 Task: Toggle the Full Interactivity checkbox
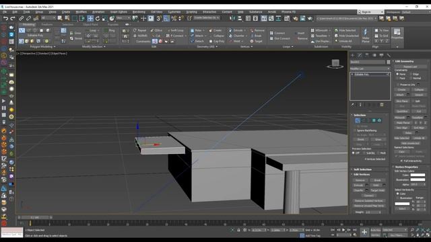tap(401, 161)
